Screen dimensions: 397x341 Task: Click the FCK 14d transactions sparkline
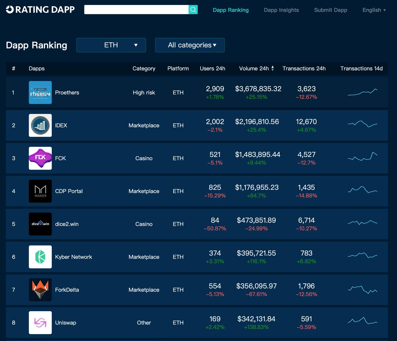click(x=363, y=156)
